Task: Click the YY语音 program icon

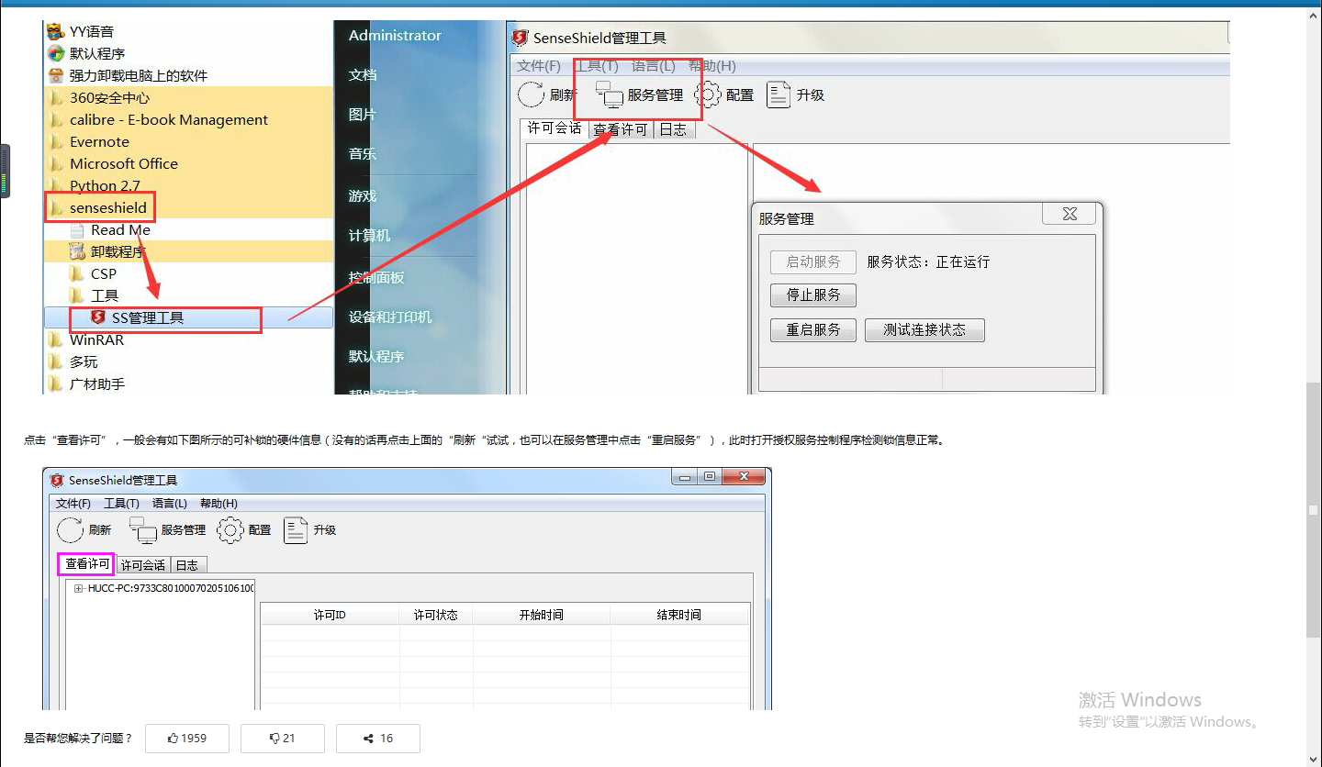Action: click(x=56, y=32)
